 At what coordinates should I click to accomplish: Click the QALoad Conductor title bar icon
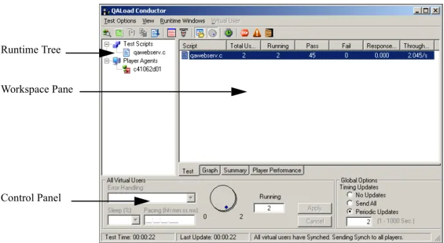[106, 11]
